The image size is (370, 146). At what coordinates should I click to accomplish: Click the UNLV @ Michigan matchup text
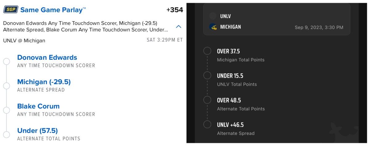pos(24,40)
